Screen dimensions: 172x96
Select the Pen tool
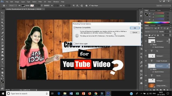coord(2,59)
